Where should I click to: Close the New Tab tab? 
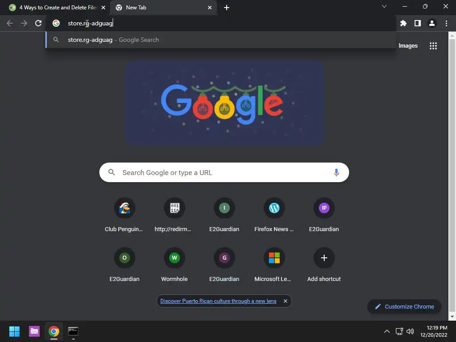coord(210,8)
